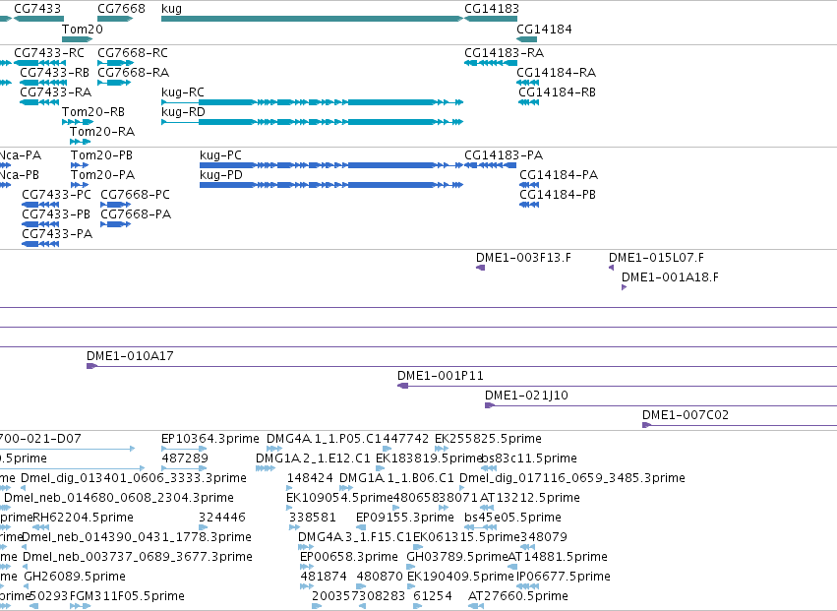Select transcript CG7668-RC
The image size is (837, 611).
pyautogui.click(x=133, y=53)
